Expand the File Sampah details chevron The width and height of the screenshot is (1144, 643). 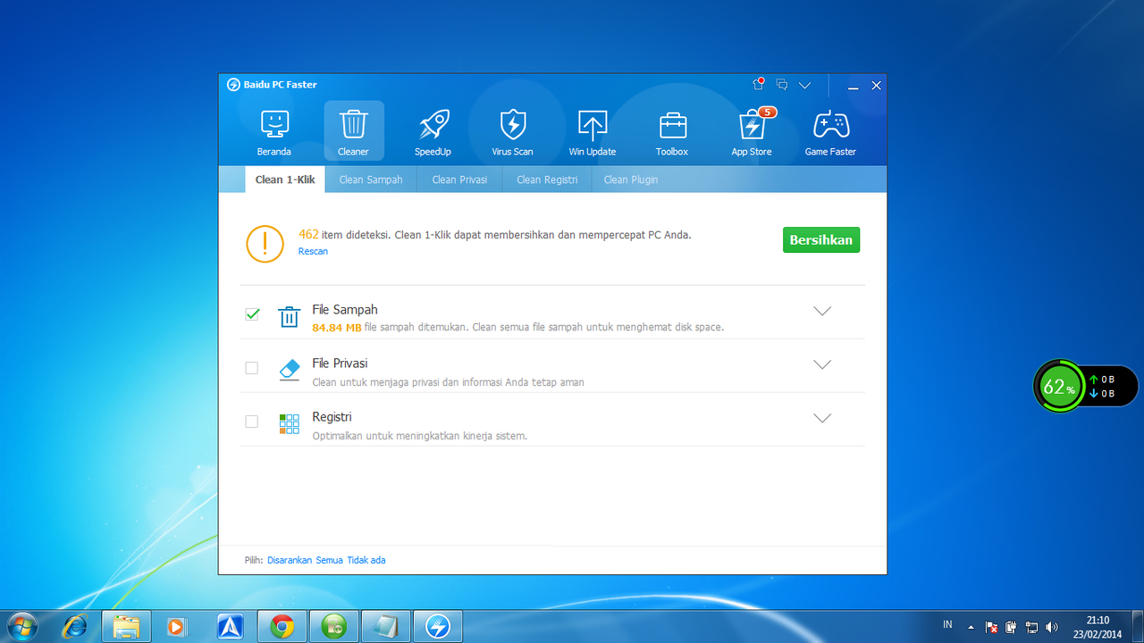pos(822,311)
